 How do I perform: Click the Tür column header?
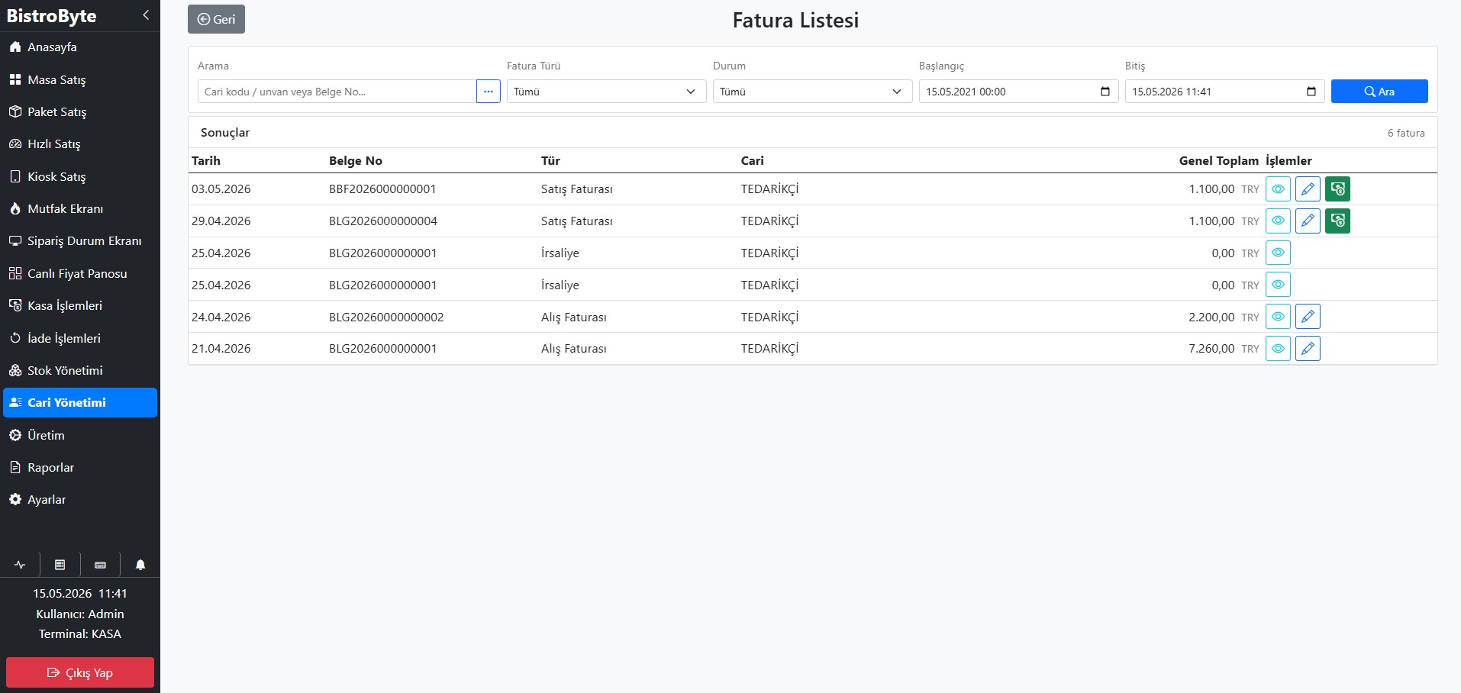point(550,160)
